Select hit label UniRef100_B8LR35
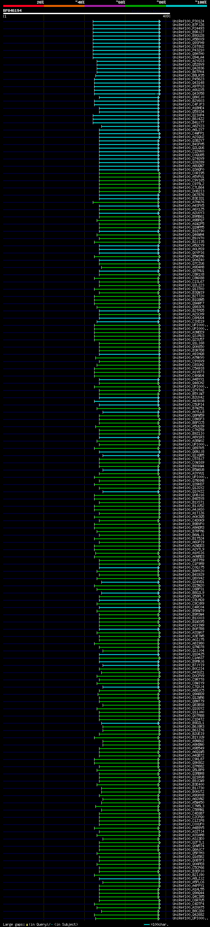The image size is (210, 927). tap(188, 76)
